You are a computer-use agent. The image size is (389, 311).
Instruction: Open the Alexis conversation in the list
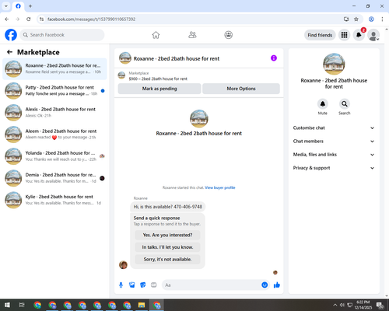coord(54,113)
